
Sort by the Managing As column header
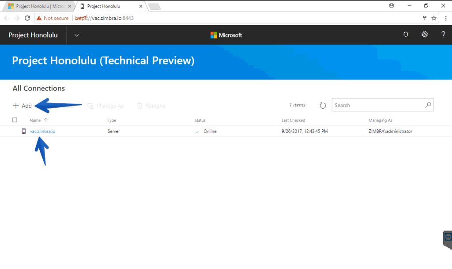tap(380, 120)
